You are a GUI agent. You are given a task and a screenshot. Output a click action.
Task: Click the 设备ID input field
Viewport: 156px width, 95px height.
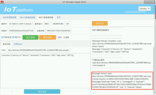pyautogui.click(x=21, y=31)
